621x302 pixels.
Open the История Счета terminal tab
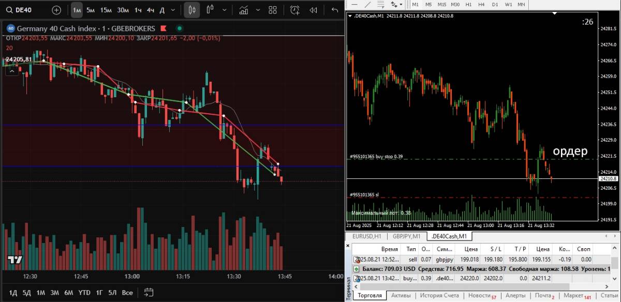coord(439,295)
